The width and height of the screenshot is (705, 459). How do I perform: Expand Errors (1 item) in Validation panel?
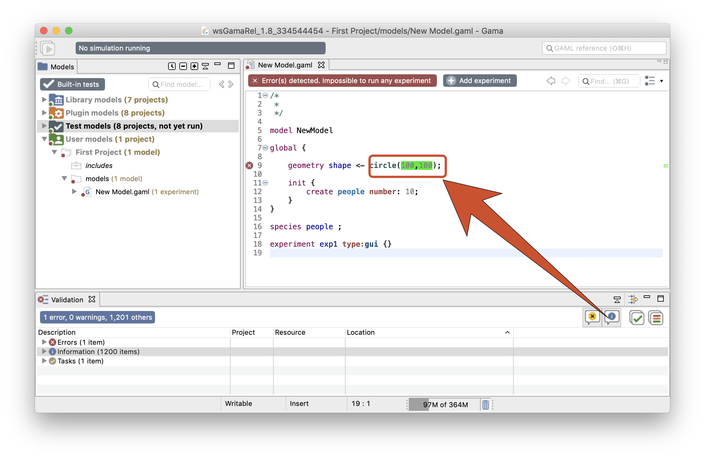point(44,342)
